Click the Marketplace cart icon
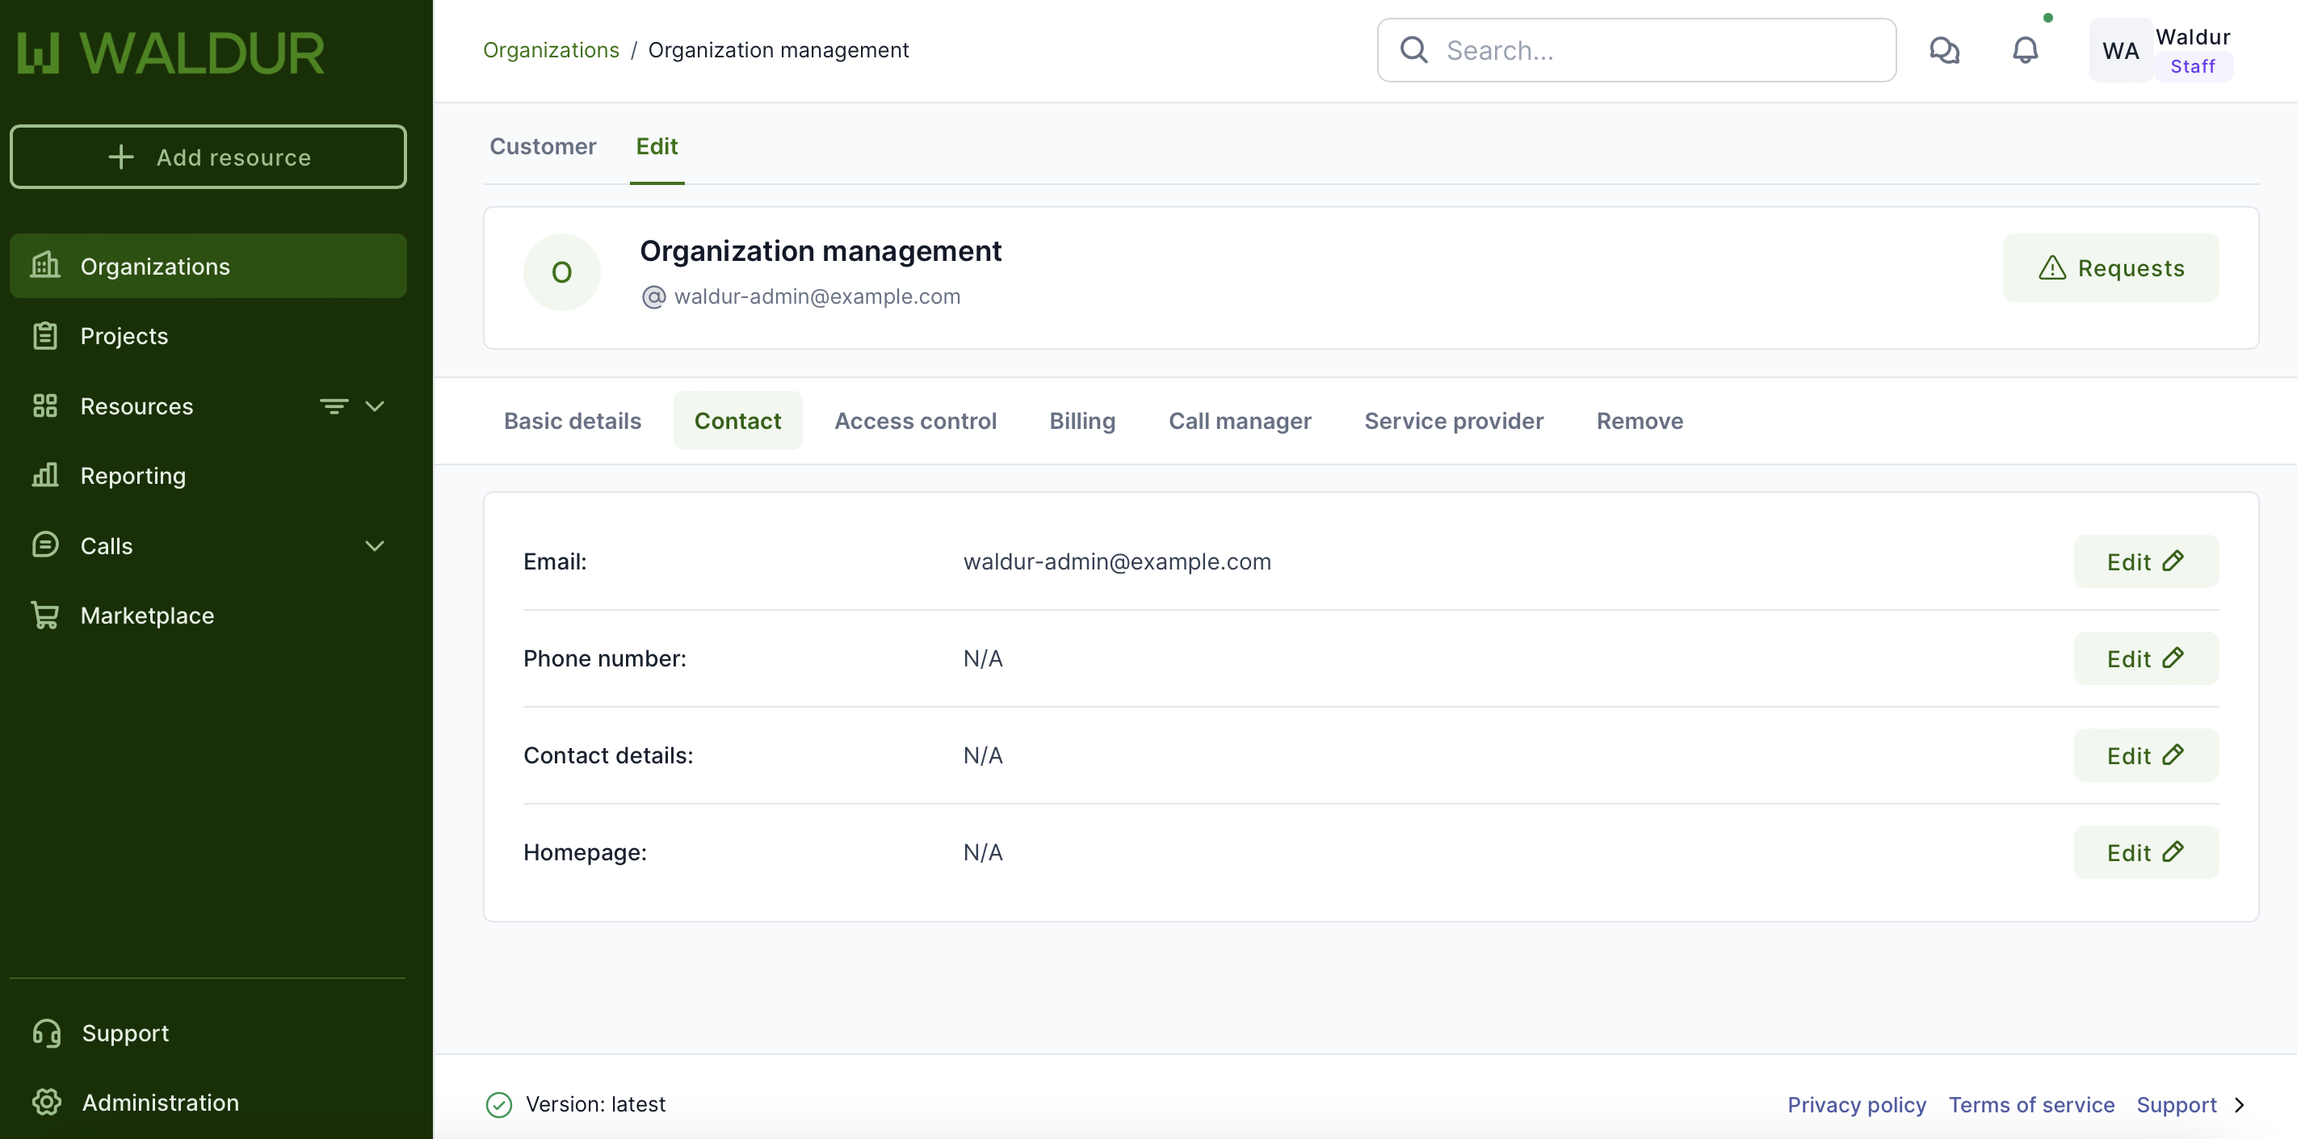Screen dimensions: 2297x1139 pyautogui.click(x=44, y=615)
